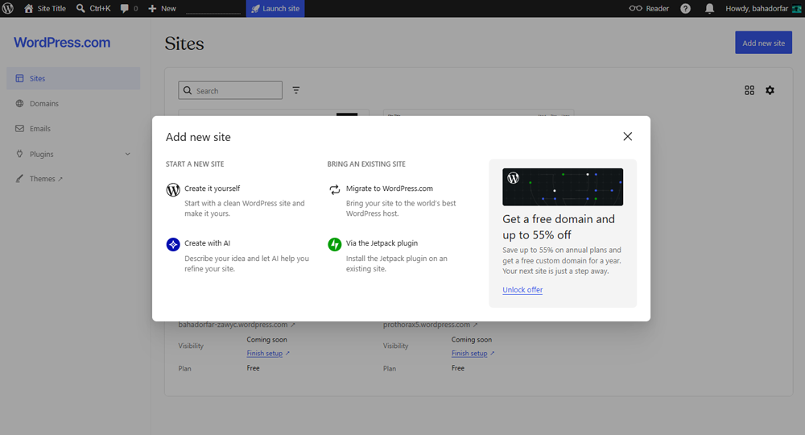Click the 'START A NEW SITE' heading

(x=195, y=164)
